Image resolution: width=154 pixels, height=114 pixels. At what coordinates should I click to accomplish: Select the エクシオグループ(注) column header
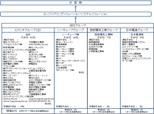pos(28,30)
